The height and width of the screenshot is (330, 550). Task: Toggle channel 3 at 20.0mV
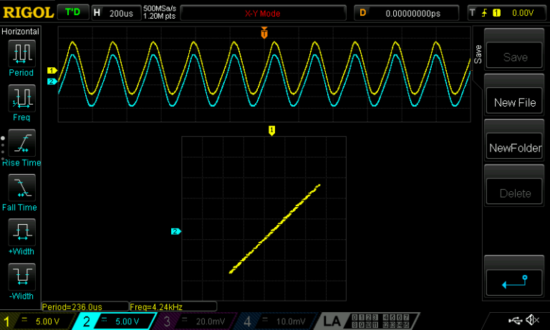pyautogui.click(x=196, y=321)
